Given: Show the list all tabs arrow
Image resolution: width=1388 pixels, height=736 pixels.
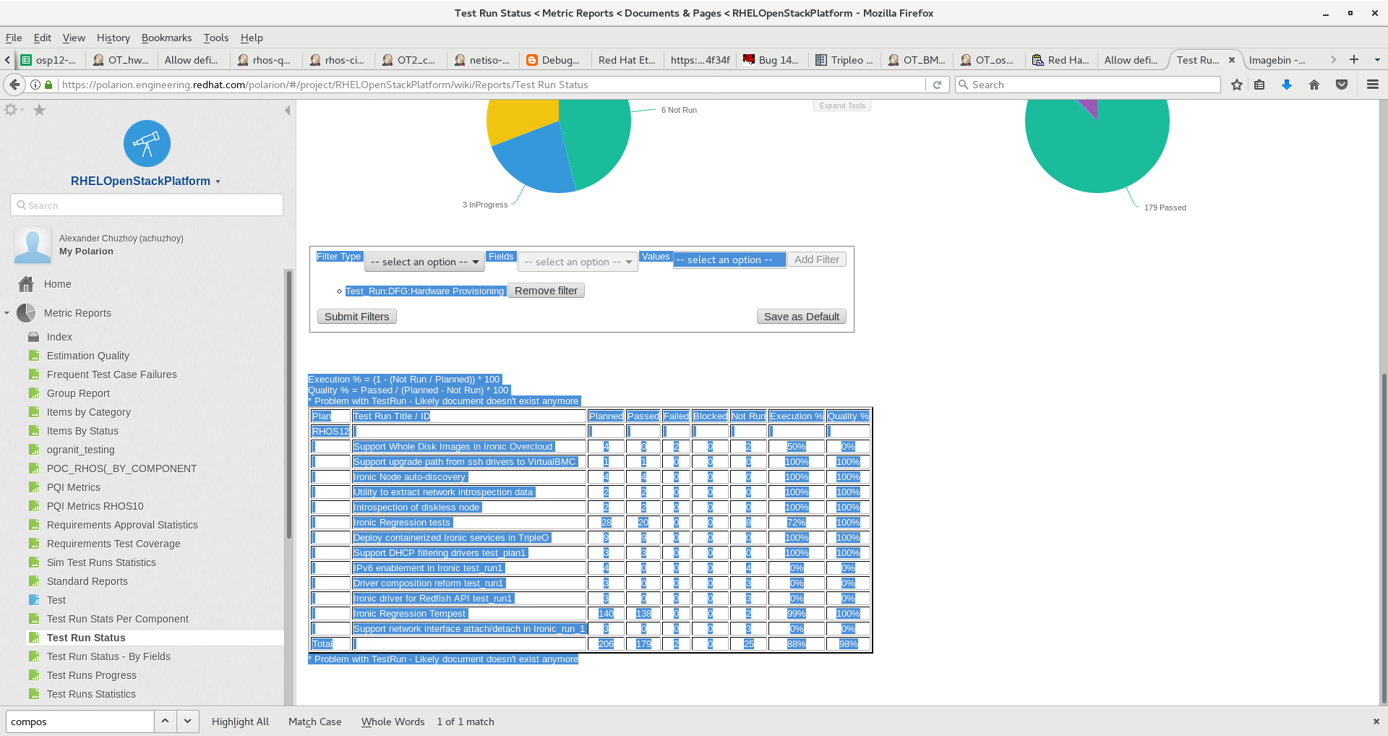Looking at the screenshot, I should tap(1377, 59).
